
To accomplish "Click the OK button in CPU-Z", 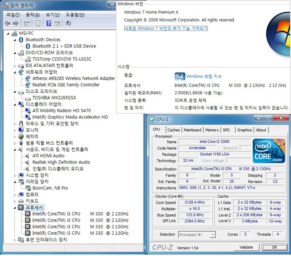I will pos(275,247).
